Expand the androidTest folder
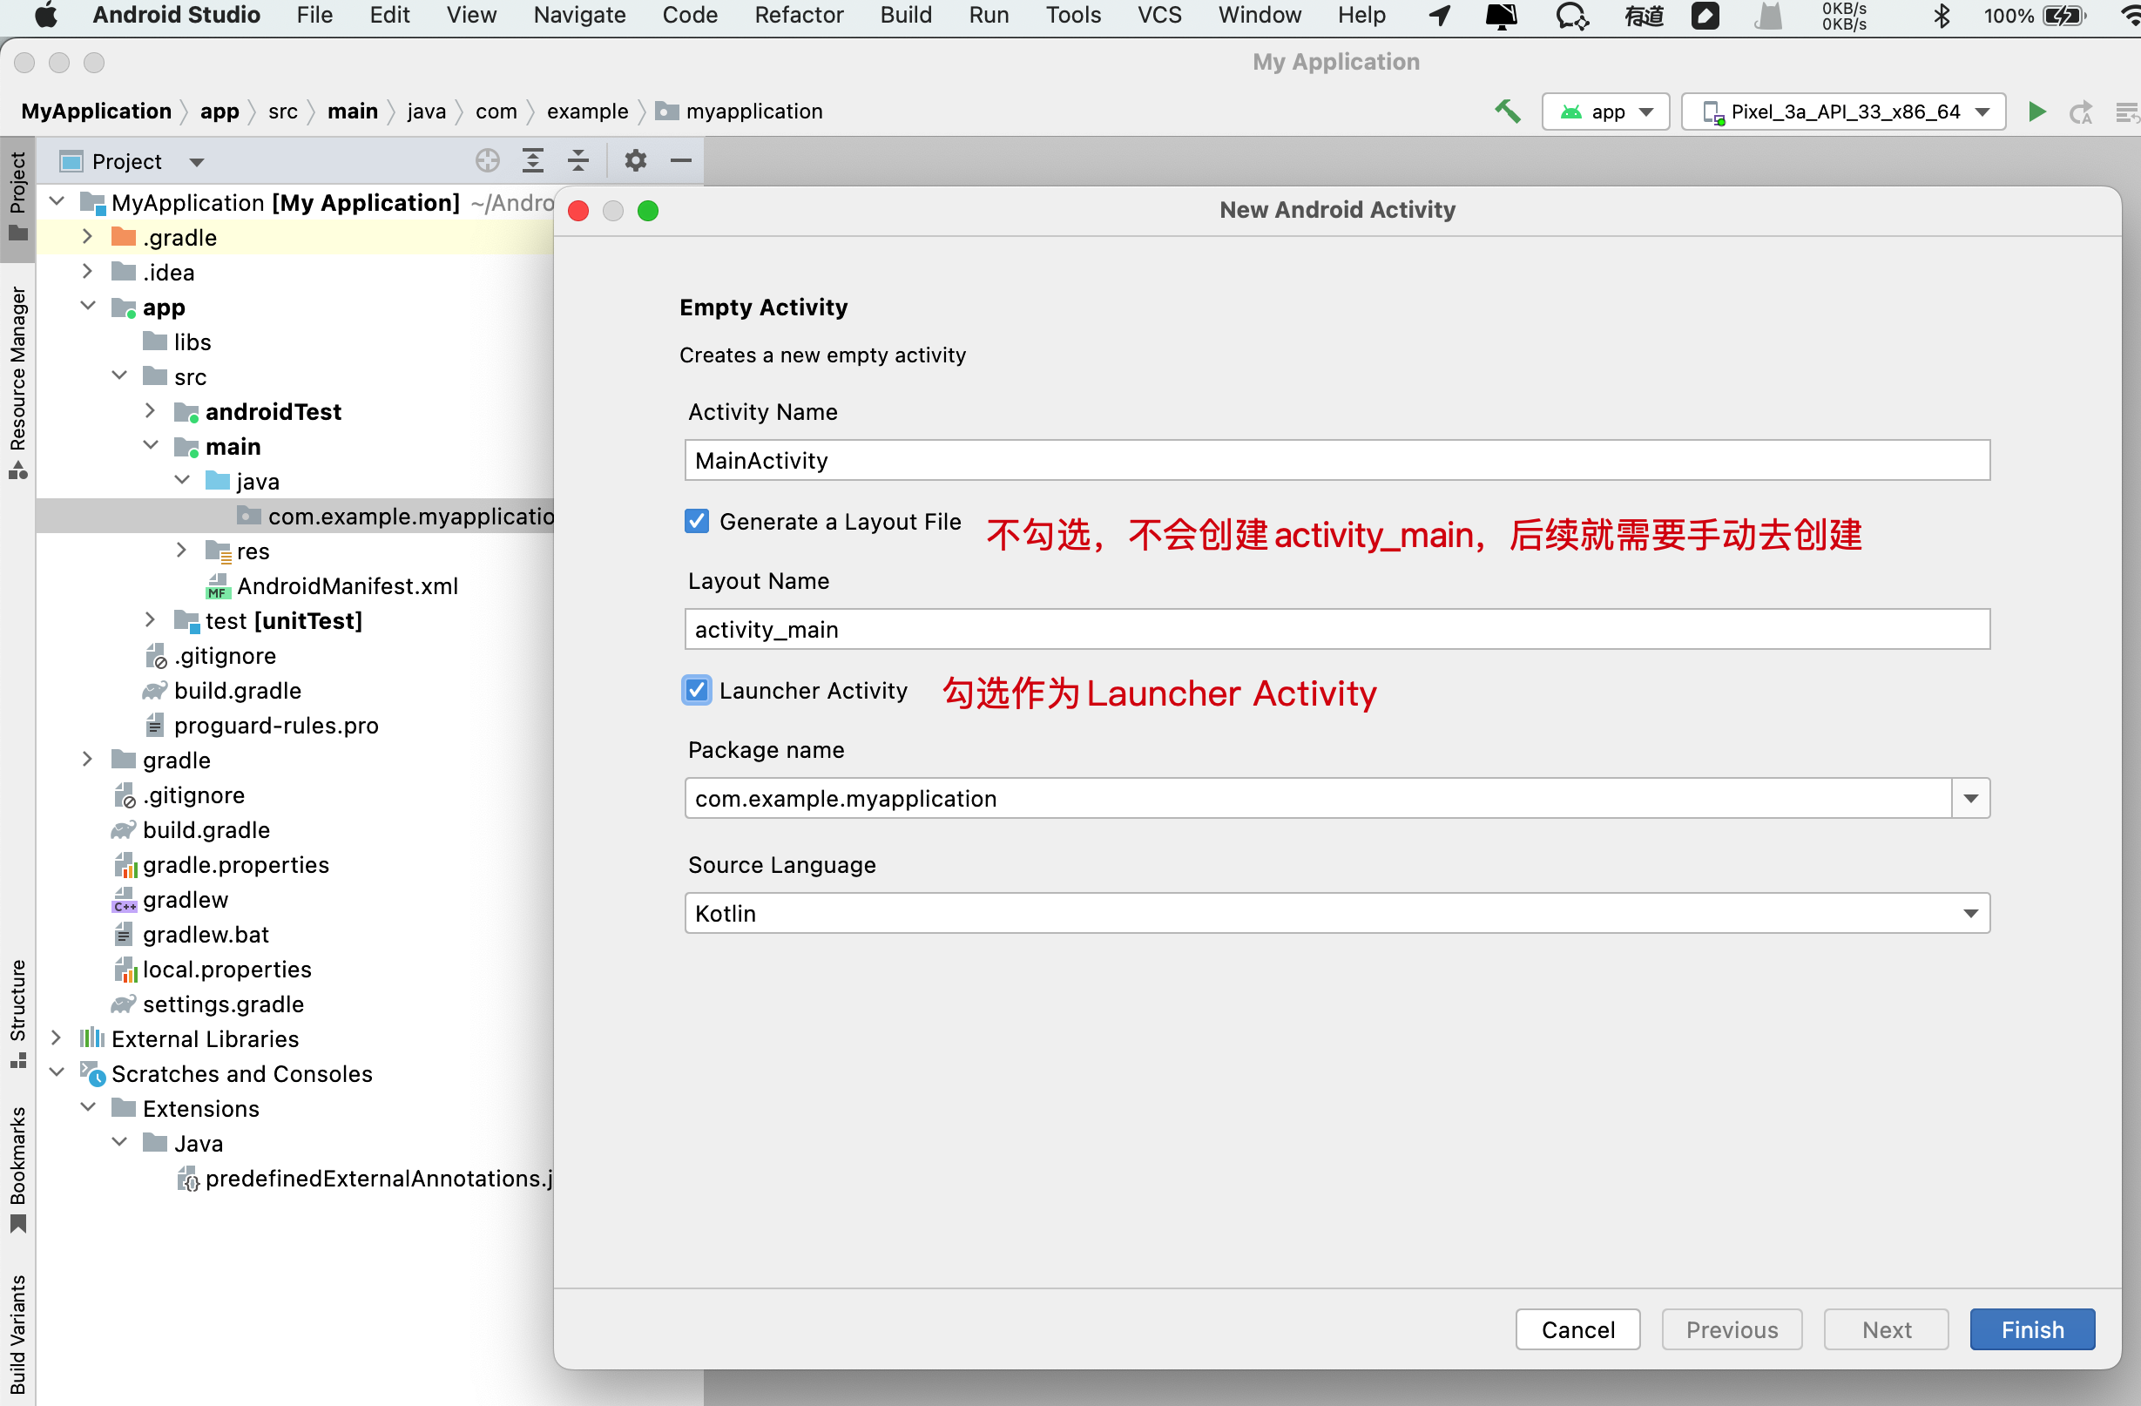The width and height of the screenshot is (2141, 1406). click(x=150, y=411)
